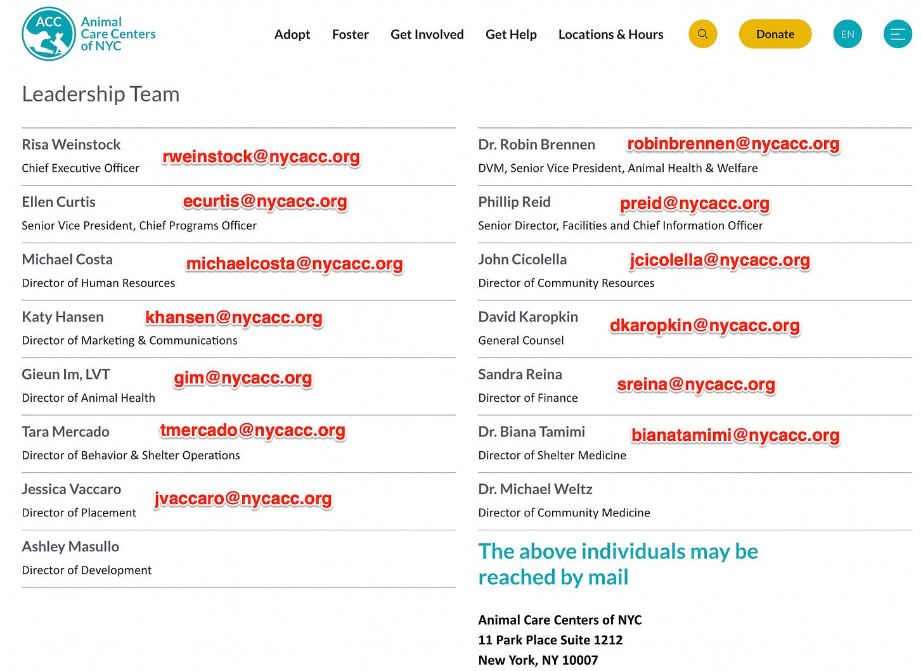Click the name Ellen Curtis
This screenshot has height=671, width=923.
pos(58,202)
